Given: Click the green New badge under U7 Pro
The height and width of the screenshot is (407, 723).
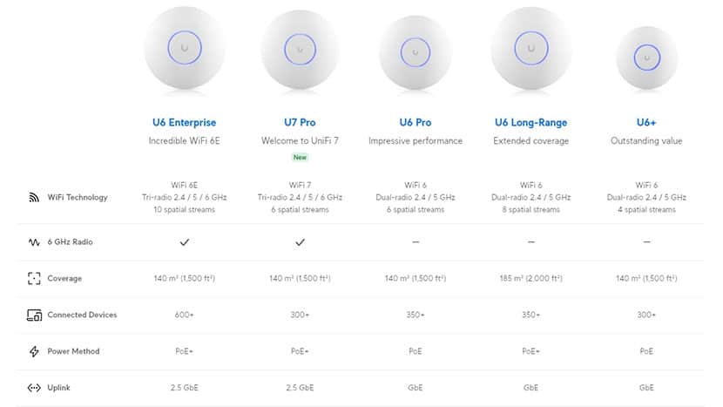Looking at the screenshot, I should pyautogui.click(x=300, y=158).
